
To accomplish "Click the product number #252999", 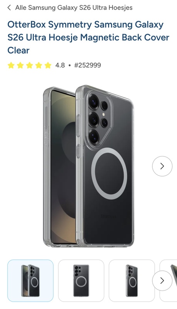I will (x=88, y=65).
